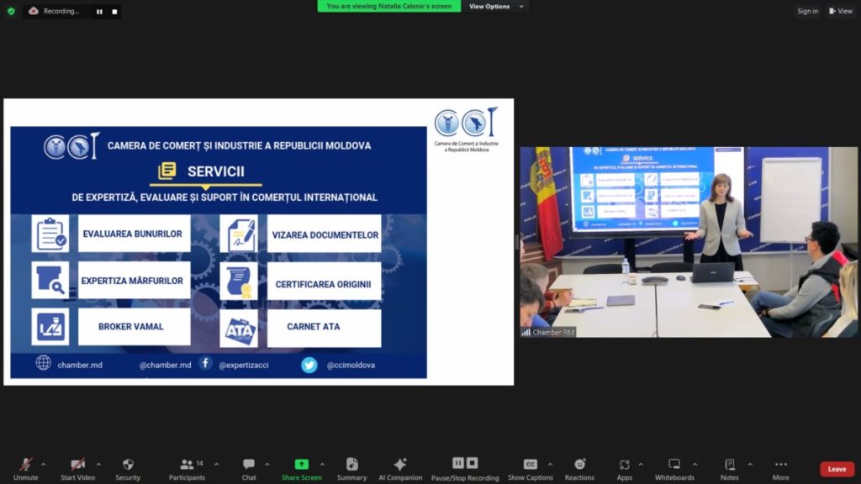Click Sign in at top right
The height and width of the screenshot is (484, 861).
(x=807, y=11)
